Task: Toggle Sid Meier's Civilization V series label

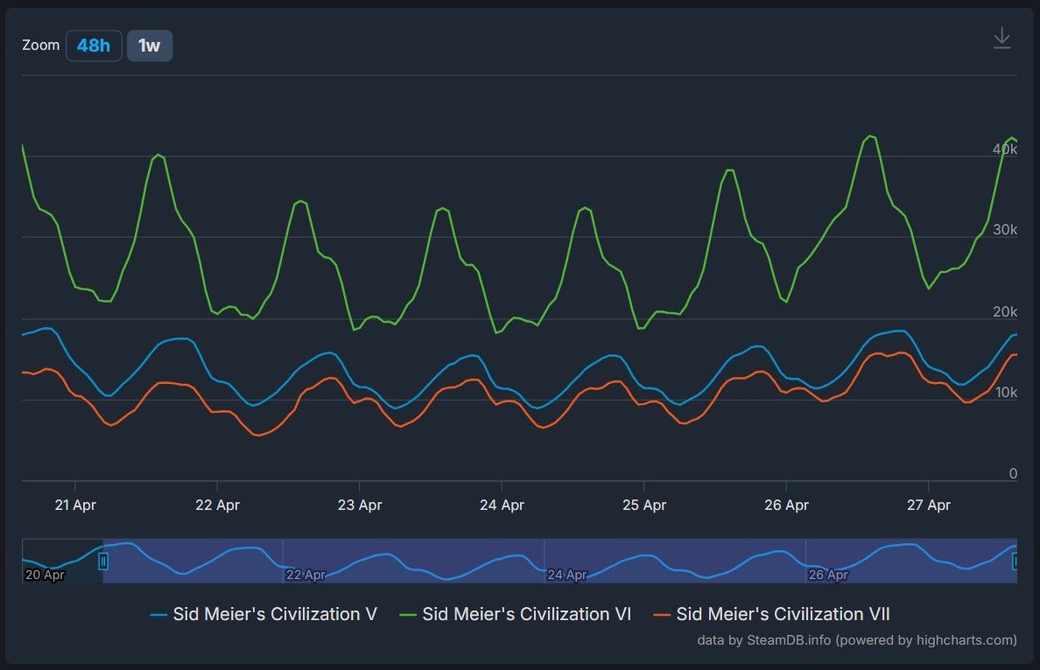Action: 275,614
